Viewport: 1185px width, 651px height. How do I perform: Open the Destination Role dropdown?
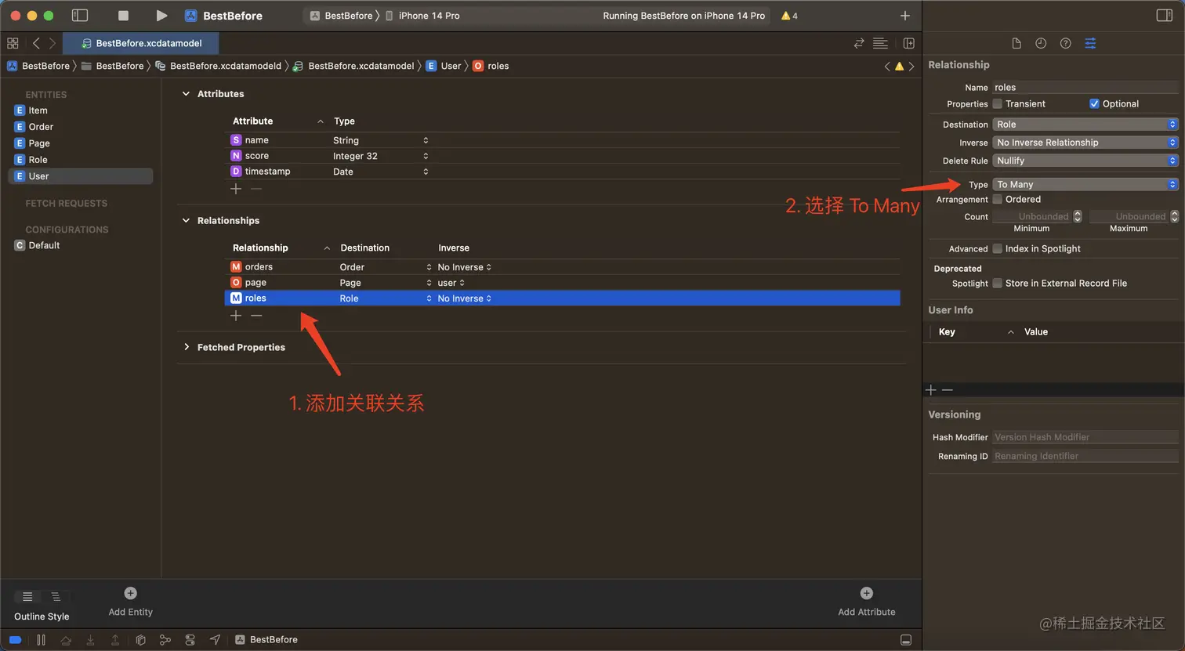click(1085, 124)
